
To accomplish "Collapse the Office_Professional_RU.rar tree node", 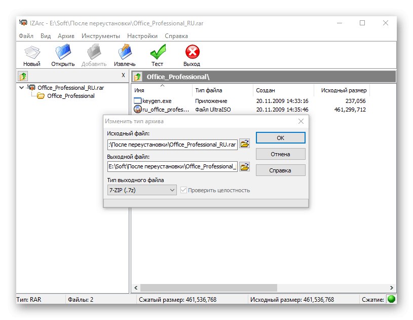I will tap(22, 88).
